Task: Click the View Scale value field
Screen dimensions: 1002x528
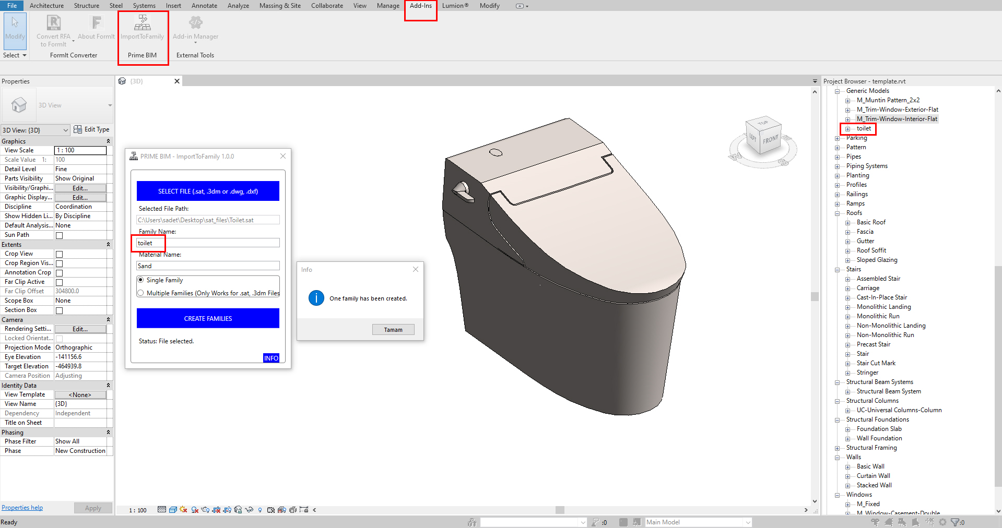Action: coord(80,150)
